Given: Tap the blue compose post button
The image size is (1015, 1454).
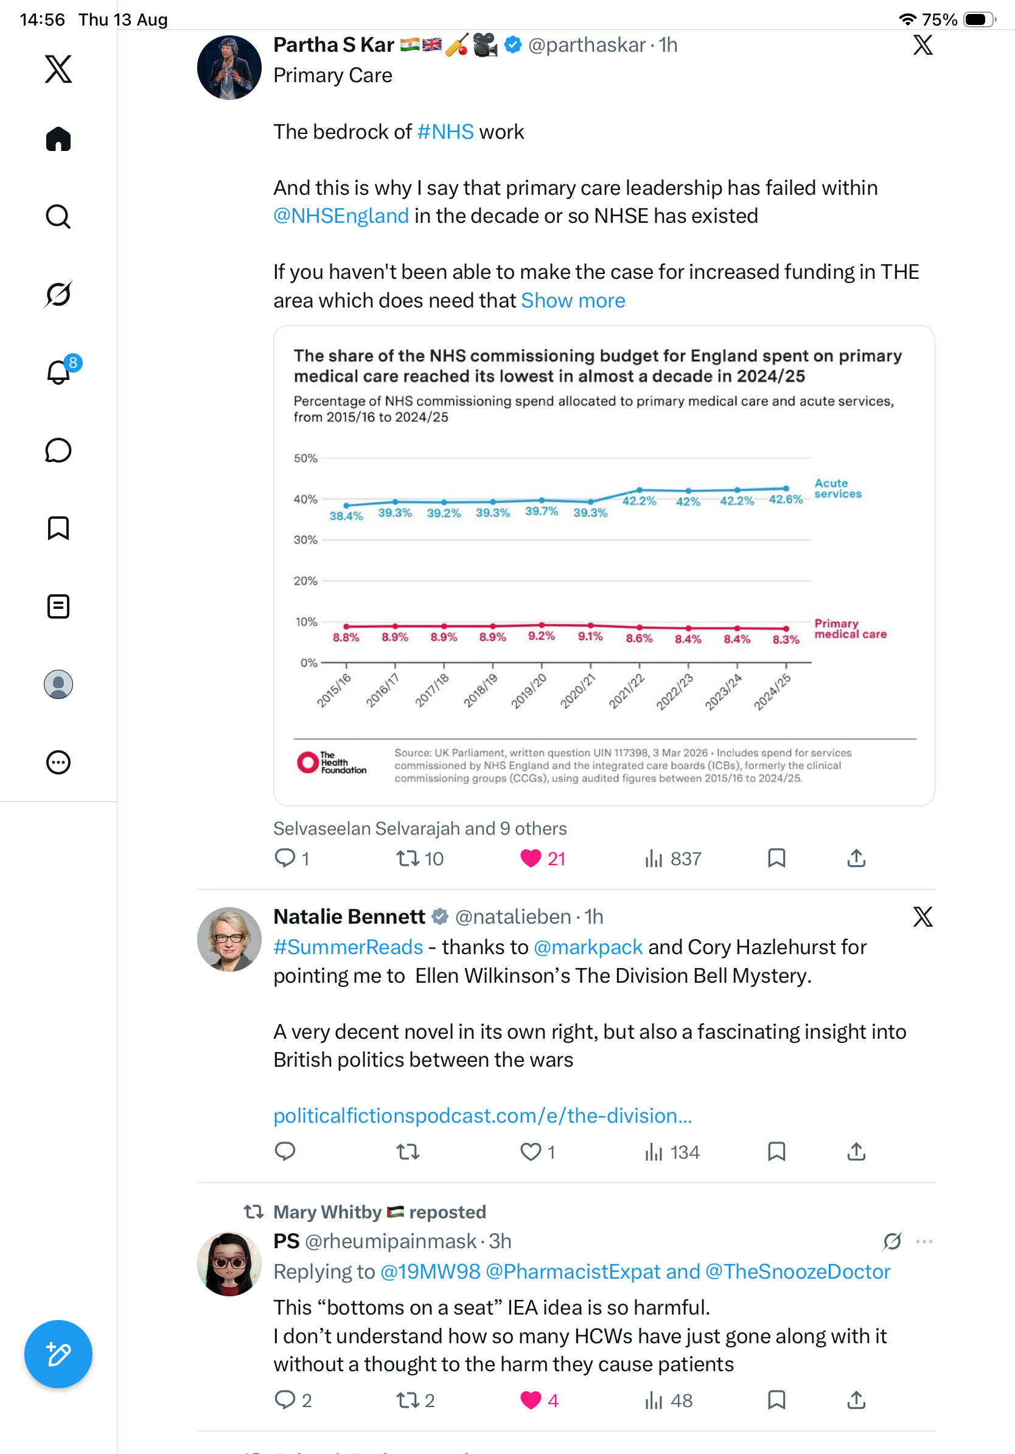Looking at the screenshot, I should pyautogui.click(x=58, y=1354).
